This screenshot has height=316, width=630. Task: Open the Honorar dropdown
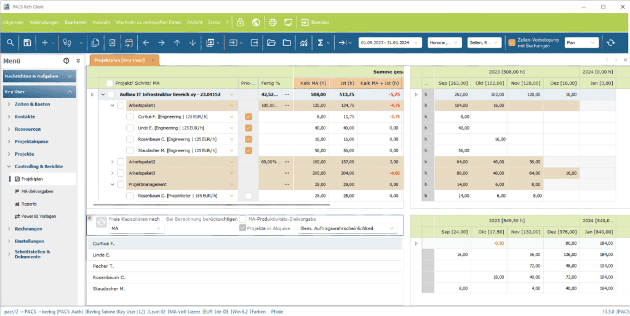coord(444,43)
